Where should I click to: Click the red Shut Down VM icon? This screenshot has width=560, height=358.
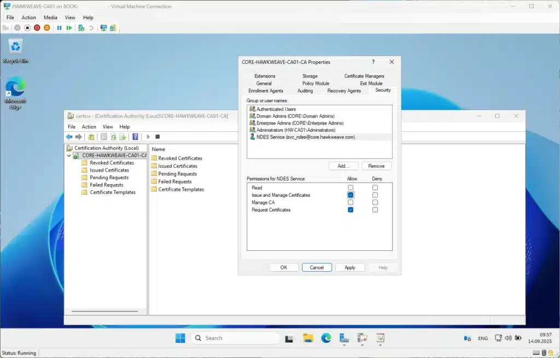click(37, 28)
